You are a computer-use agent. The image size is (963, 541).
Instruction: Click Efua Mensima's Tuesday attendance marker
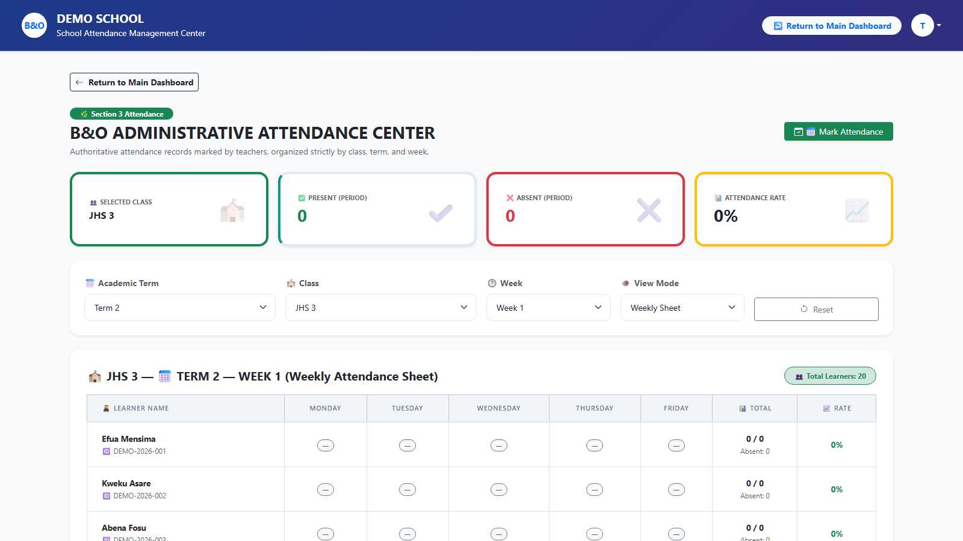click(x=407, y=445)
